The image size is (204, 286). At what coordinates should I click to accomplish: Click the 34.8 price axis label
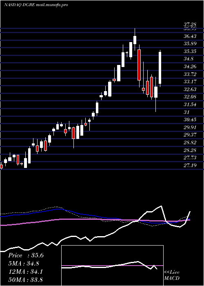pyautogui.click(x=188, y=59)
